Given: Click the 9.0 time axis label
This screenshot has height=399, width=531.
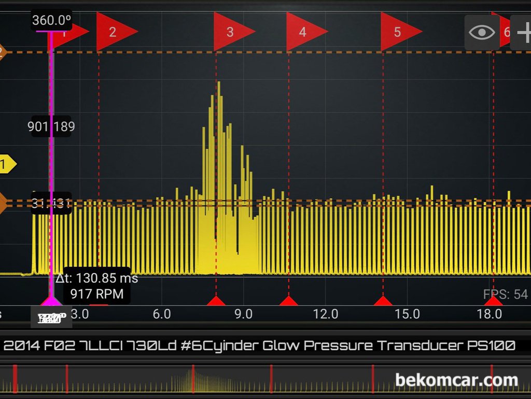Looking at the screenshot, I should pos(244,314).
